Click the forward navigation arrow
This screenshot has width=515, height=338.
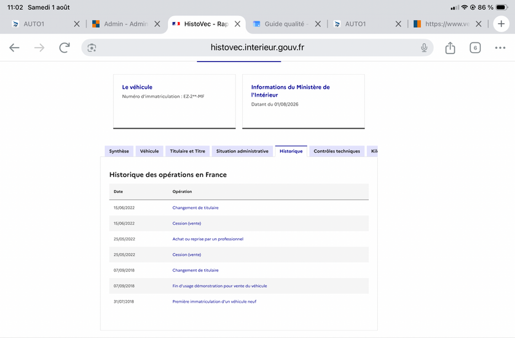[x=39, y=48]
